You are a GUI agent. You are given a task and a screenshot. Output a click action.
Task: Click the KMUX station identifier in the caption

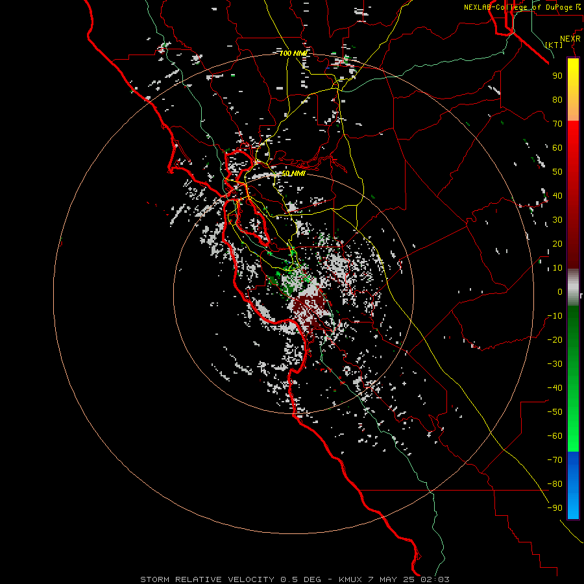point(350,579)
